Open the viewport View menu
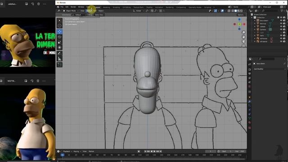288x162 pixels. click(82, 11)
